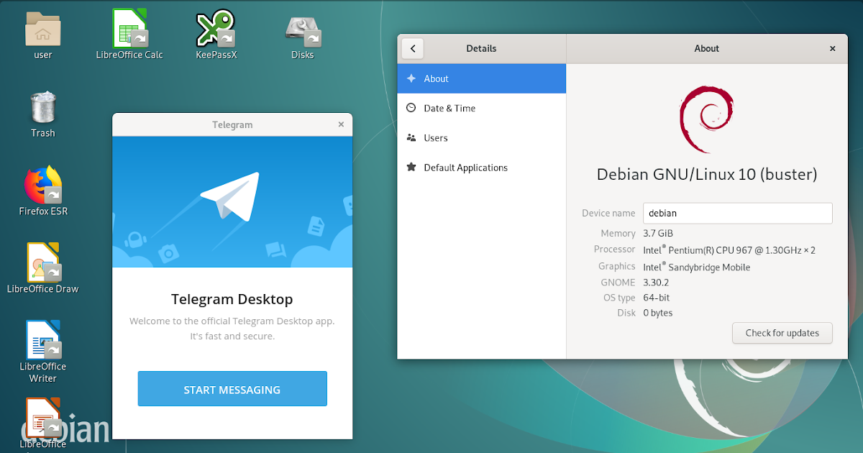The width and height of the screenshot is (863, 453).
Task: Open Firefox ESR browser
Action: (x=42, y=186)
